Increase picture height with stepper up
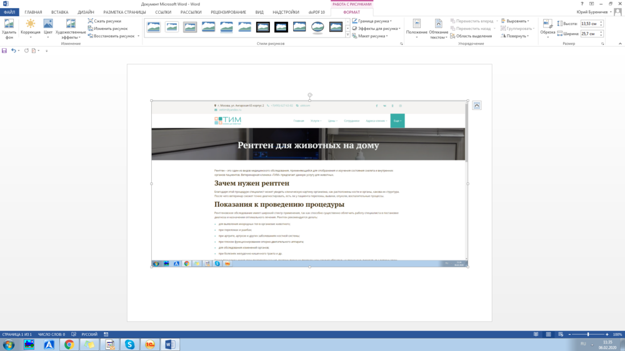The height and width of the screenshot is (351, 625). coord(601,22)
